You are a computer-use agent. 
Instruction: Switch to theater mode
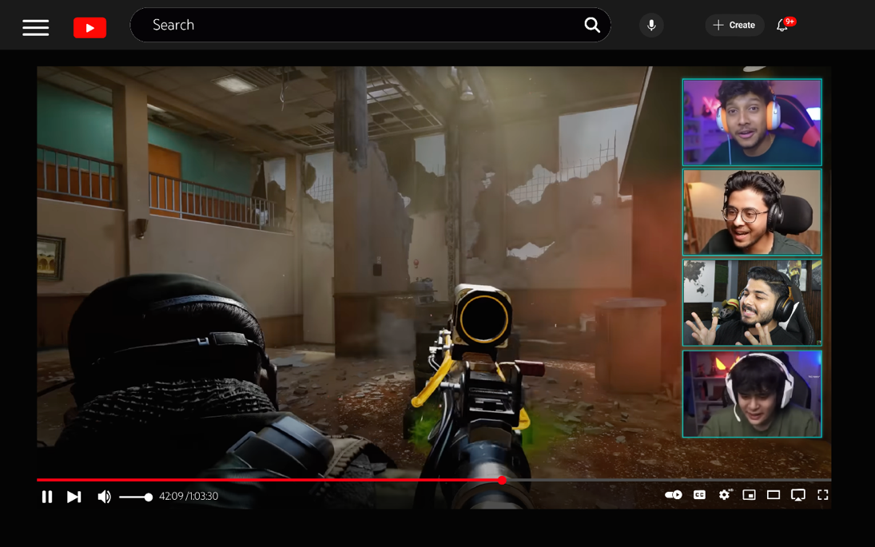pyautogui.click(x=774, y=494)
